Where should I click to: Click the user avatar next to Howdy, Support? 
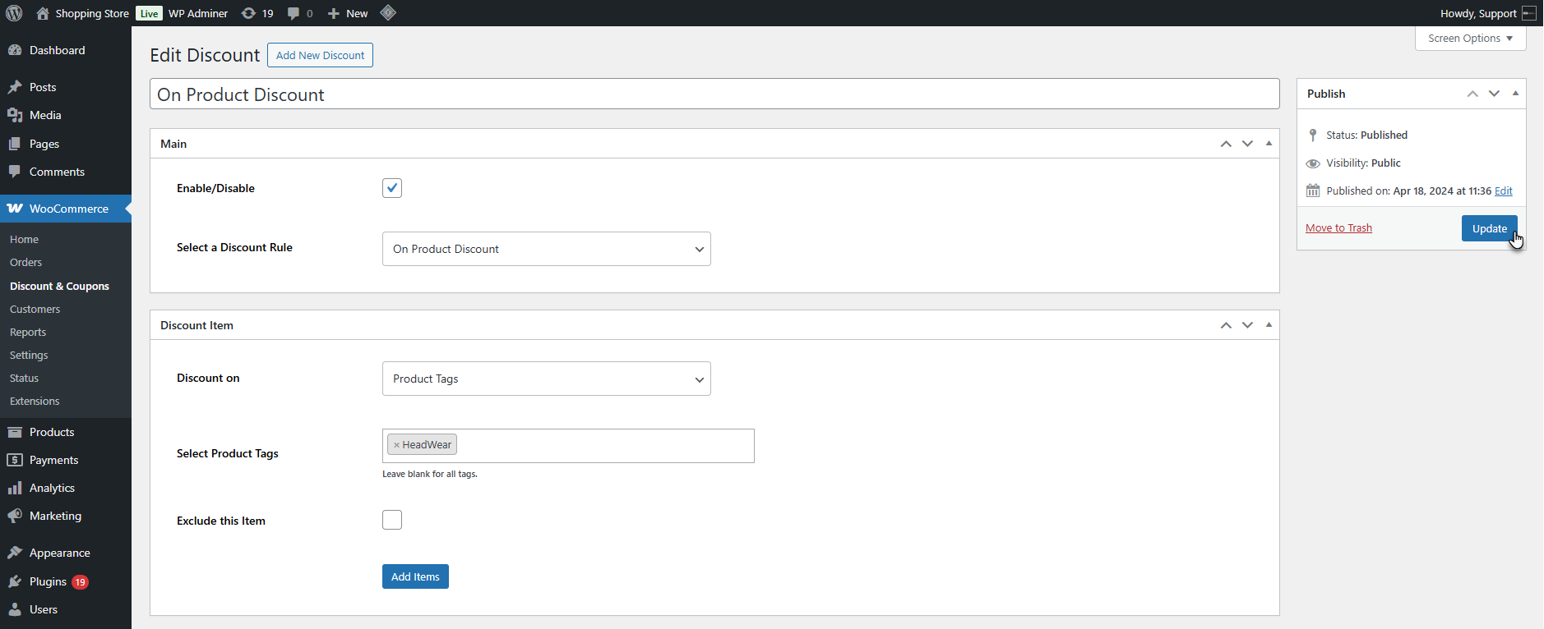(1529, 13)
